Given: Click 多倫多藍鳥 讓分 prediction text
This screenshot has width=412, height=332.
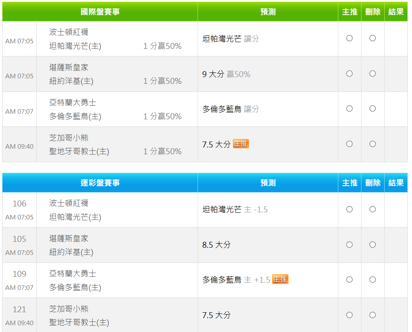Looking at the screenshot, I should click(231, 109).
